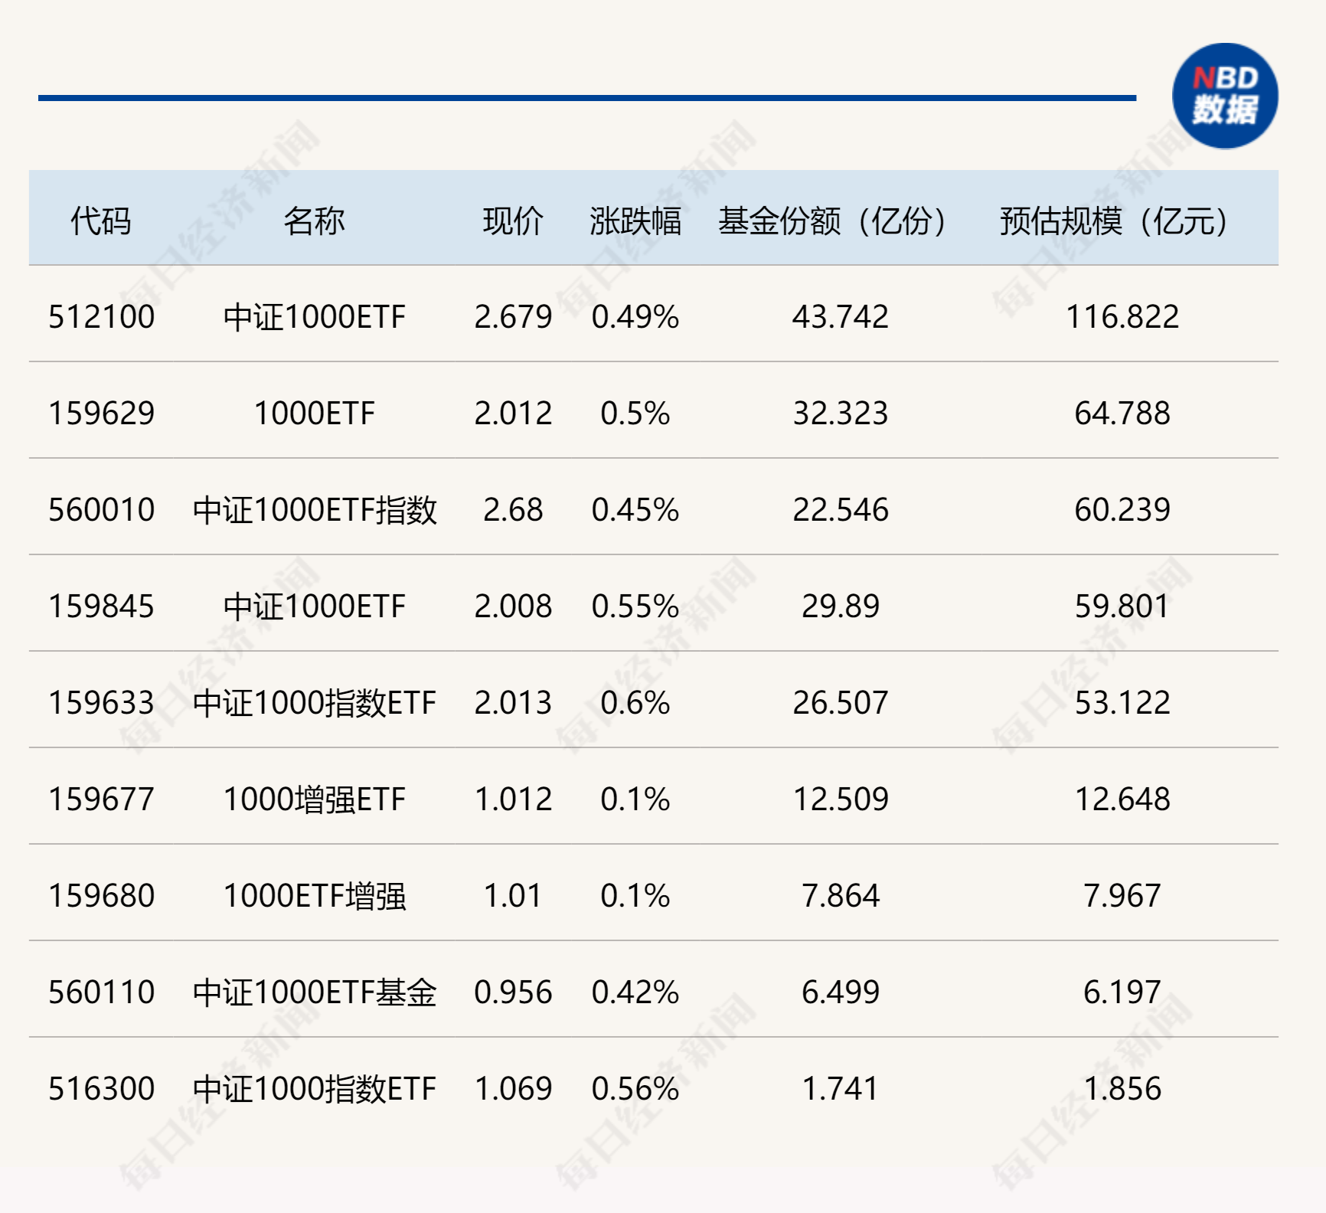Click the price 1.069
1326x1213 pixels.
(513, 1089)
